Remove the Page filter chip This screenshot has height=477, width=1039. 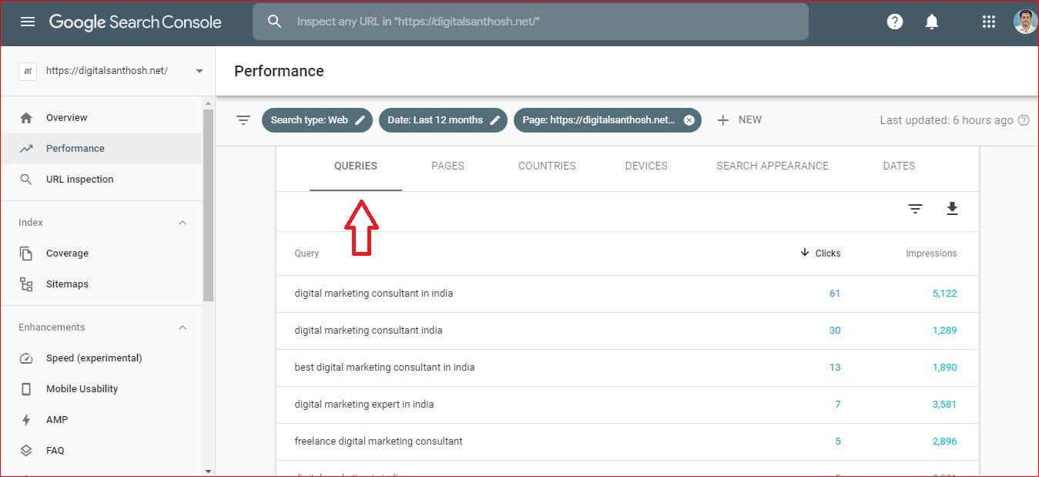[689, 120]
